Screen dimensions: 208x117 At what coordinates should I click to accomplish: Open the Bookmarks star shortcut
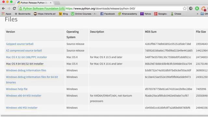coord(22,14)
